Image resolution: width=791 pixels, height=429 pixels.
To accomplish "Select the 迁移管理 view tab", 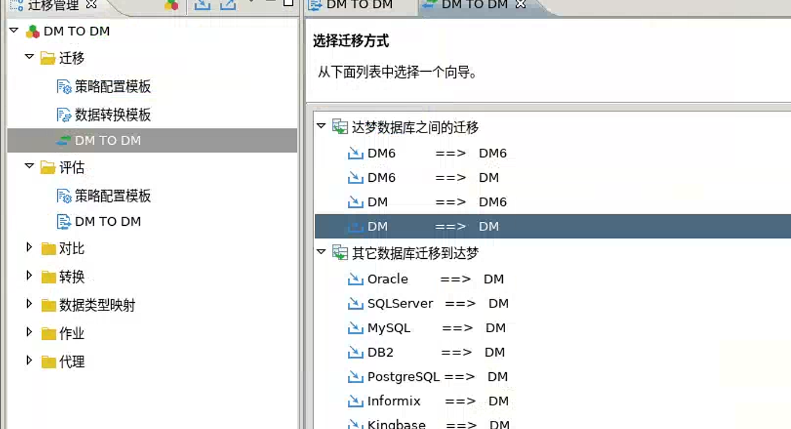I will 53,5.
